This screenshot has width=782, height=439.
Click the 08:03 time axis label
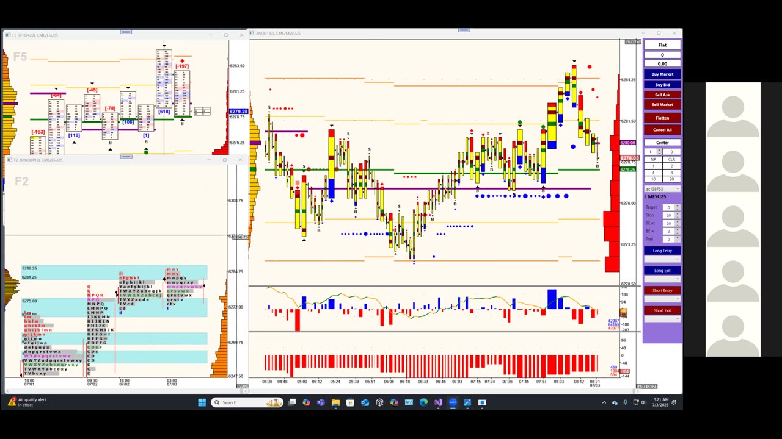[559, 382]
